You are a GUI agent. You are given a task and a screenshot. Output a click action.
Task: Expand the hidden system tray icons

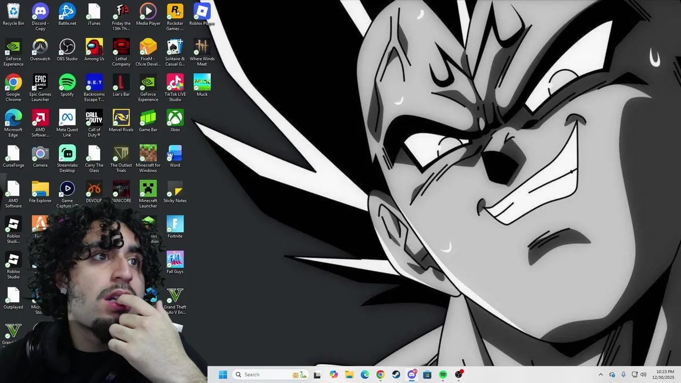click(x=601, y=374)
